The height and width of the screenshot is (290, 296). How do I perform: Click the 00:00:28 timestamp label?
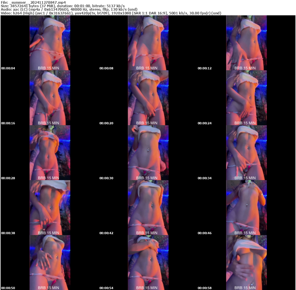click(x=8, y=178)
